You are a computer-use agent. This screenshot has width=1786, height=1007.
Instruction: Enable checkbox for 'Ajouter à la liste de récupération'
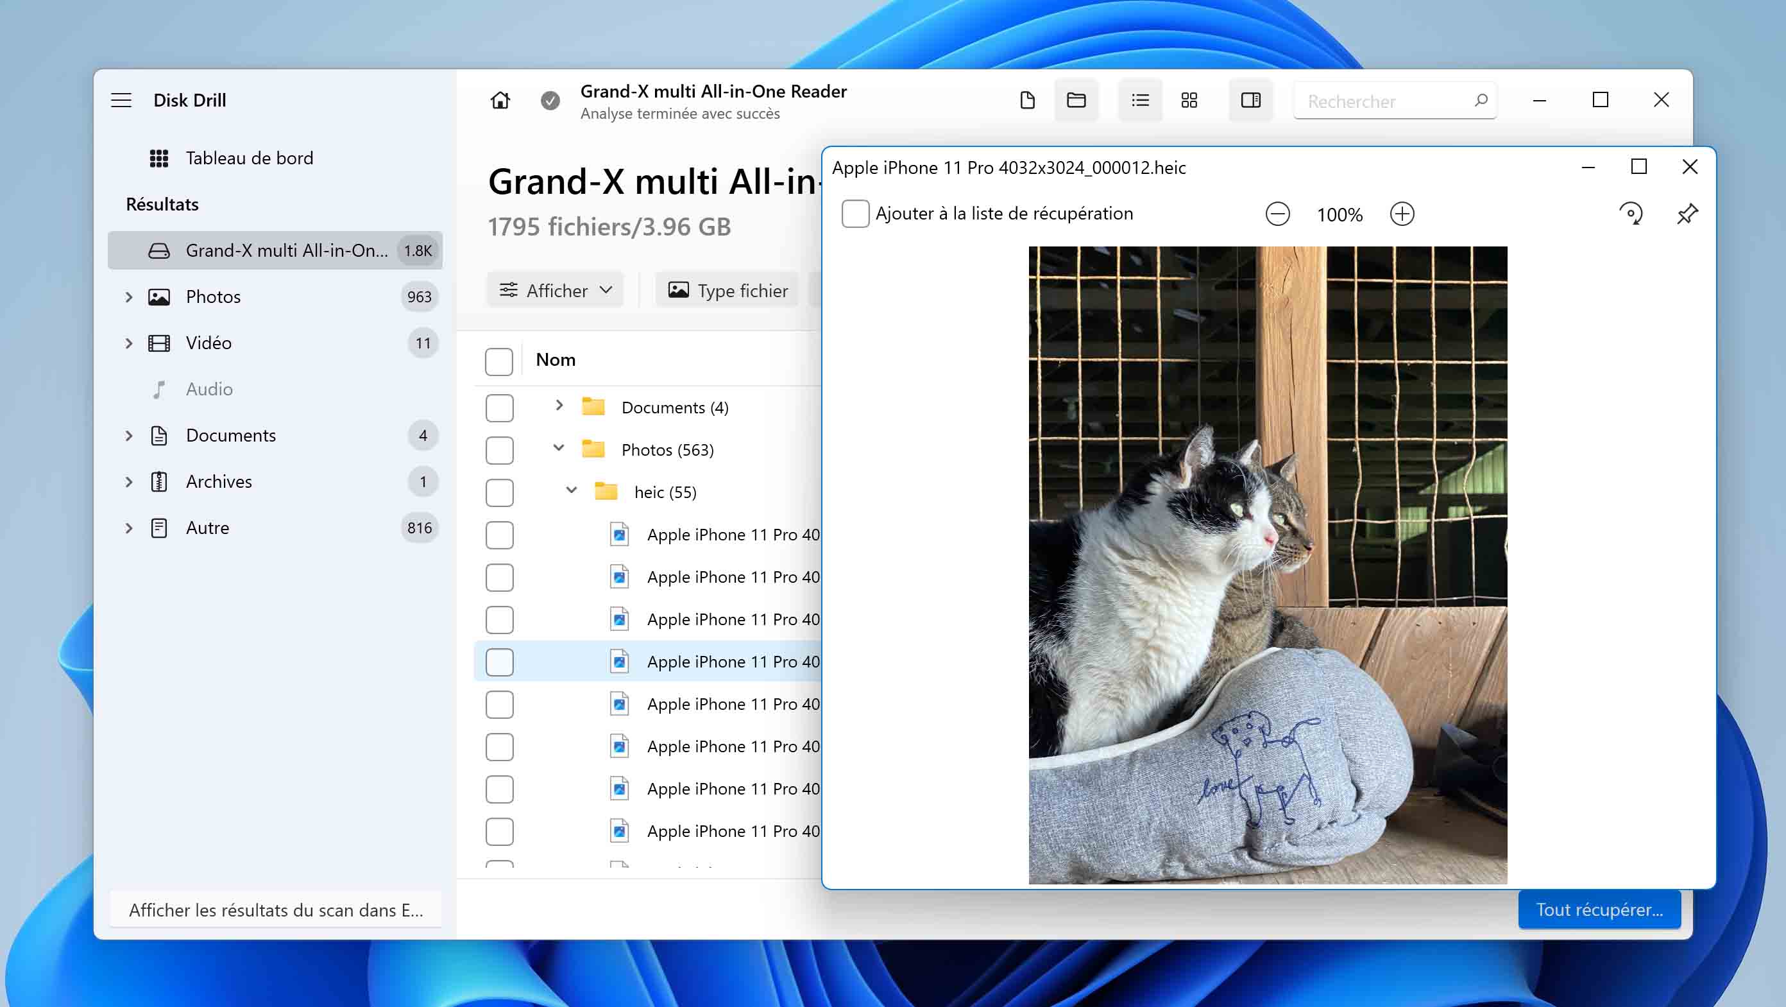click(854, 212)
